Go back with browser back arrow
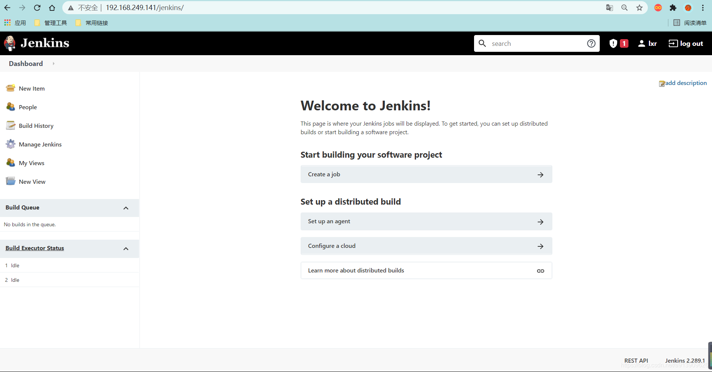 7,7
